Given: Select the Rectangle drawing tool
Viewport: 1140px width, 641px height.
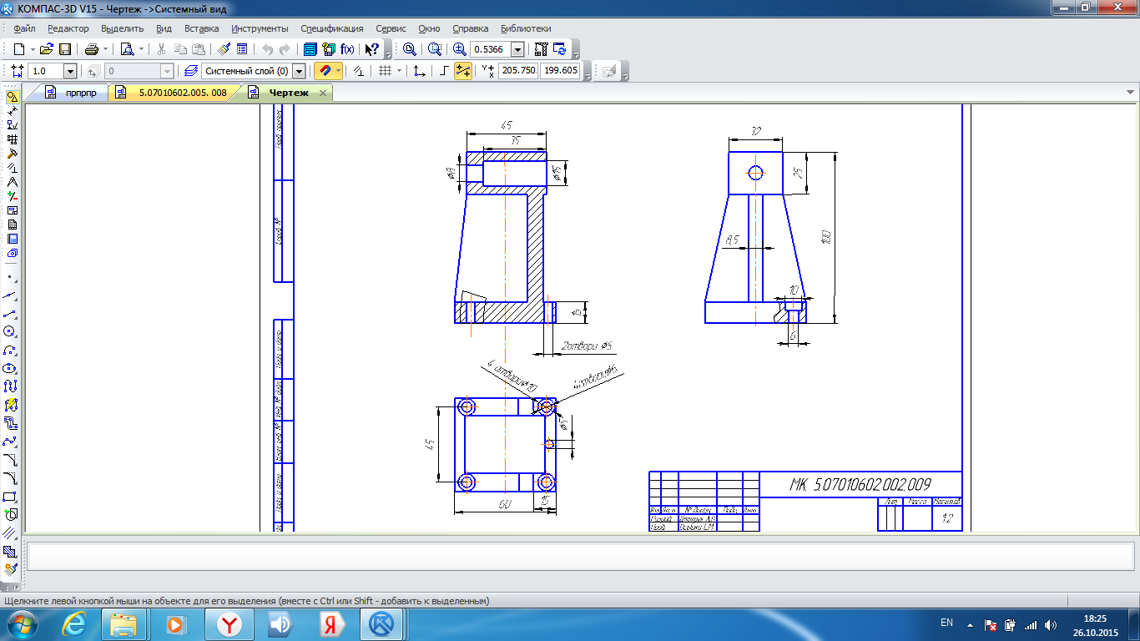Looking at the screenshot, I should click(11, 497).
